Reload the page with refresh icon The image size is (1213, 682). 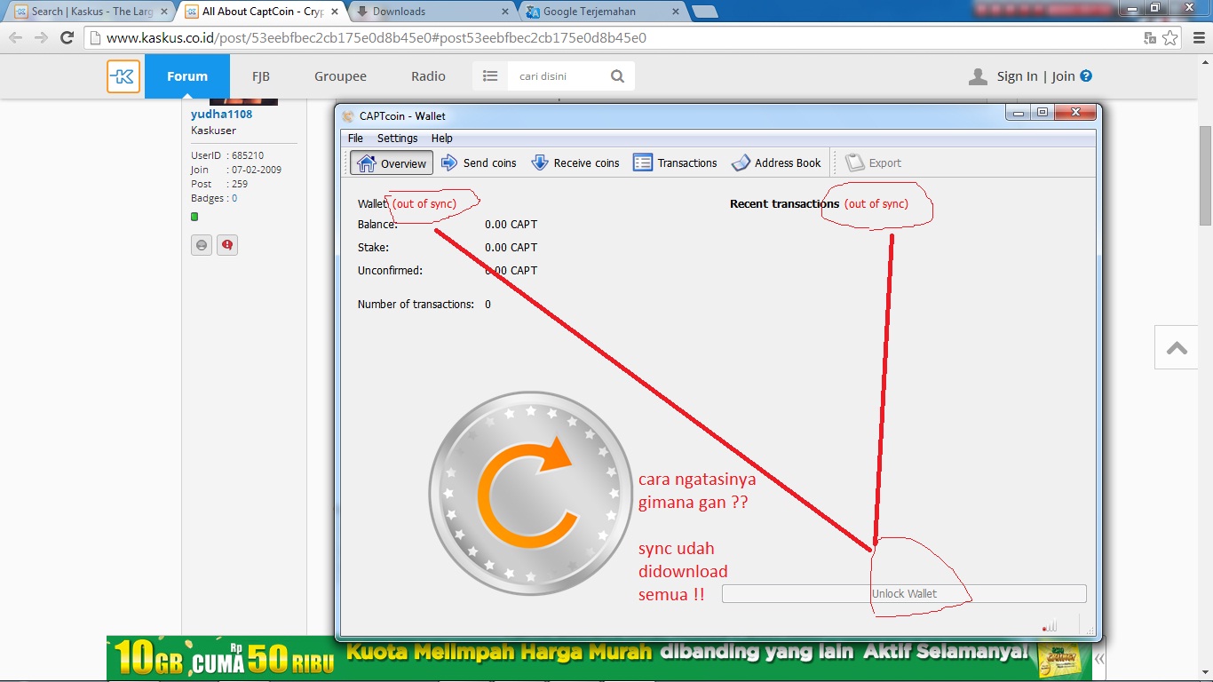67,38
